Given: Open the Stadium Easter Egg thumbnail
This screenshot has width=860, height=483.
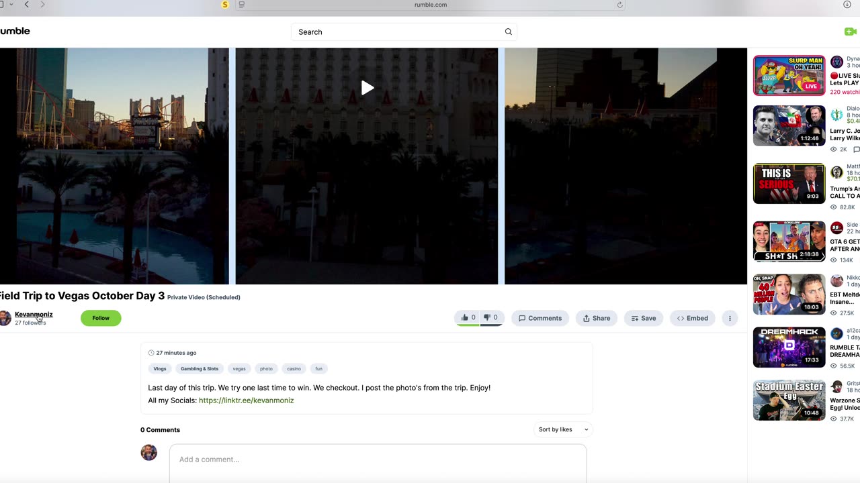Looking at the screenshot, I should point(789,400).
